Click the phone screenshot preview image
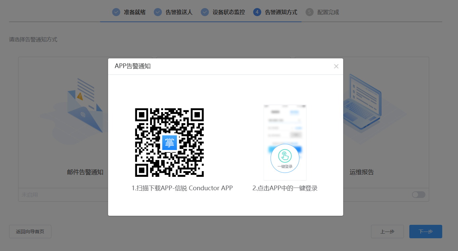Image resolution: width=458 pixels, height=251 pixels. [285, 143]
